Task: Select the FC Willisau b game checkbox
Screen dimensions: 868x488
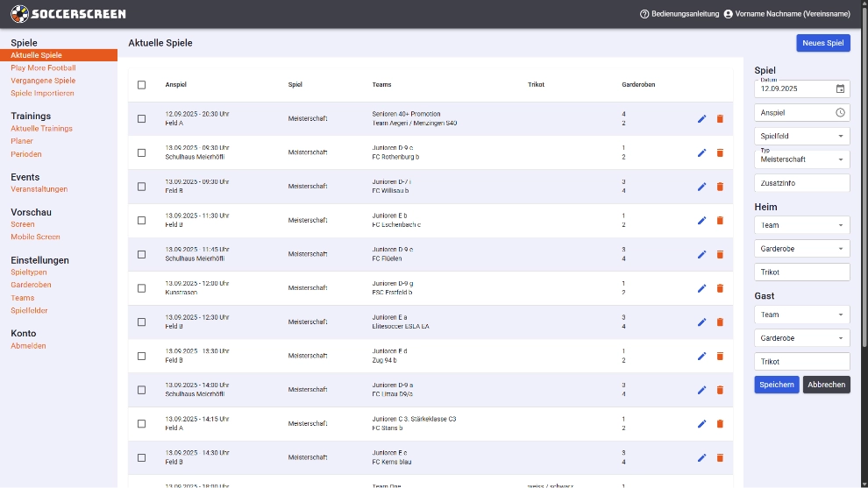Action: click(x=142, y=187)
